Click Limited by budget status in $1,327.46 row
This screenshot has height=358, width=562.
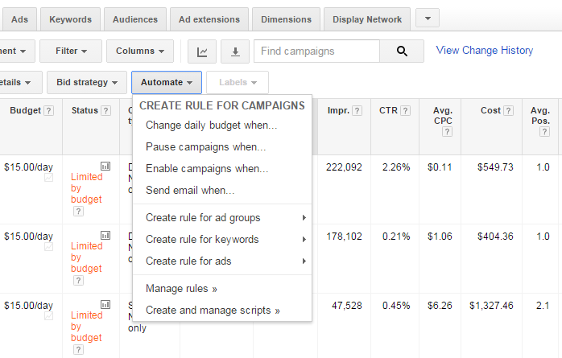[x=87, y=326]
